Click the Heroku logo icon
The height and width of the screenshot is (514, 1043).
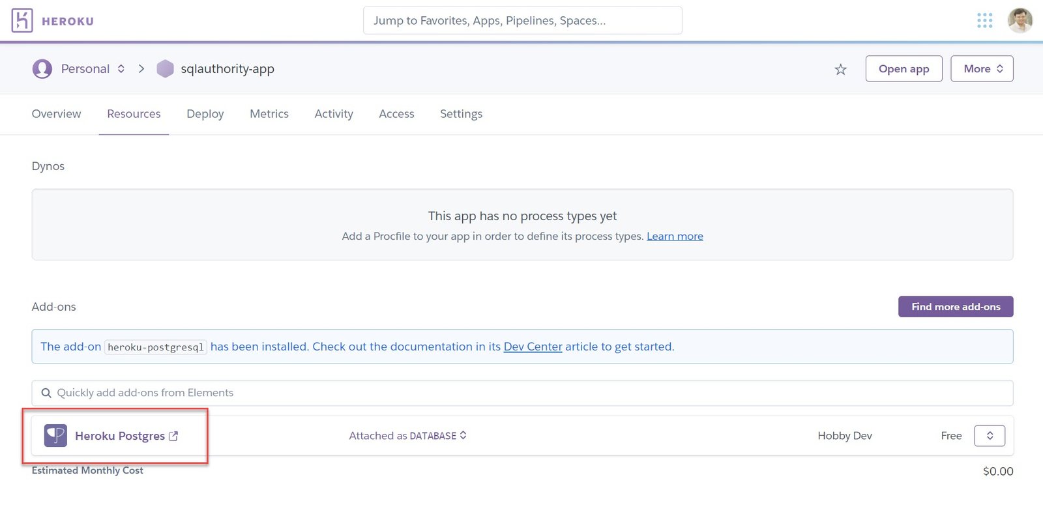22,21
